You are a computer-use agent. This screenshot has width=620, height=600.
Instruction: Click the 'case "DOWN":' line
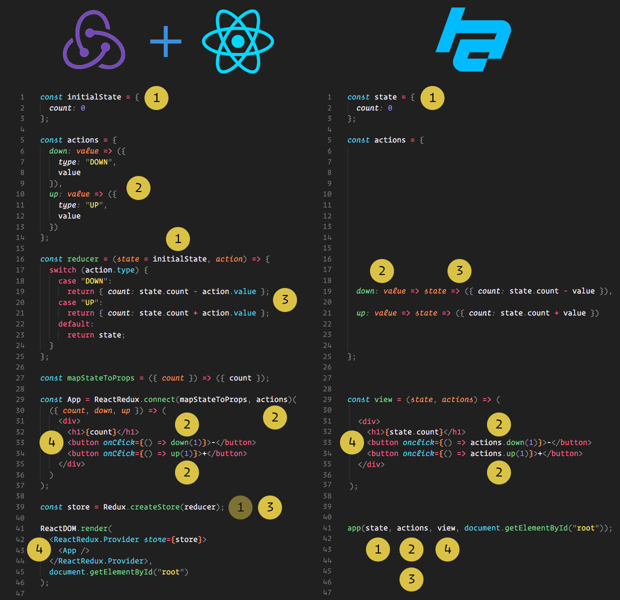pos(85,281)
